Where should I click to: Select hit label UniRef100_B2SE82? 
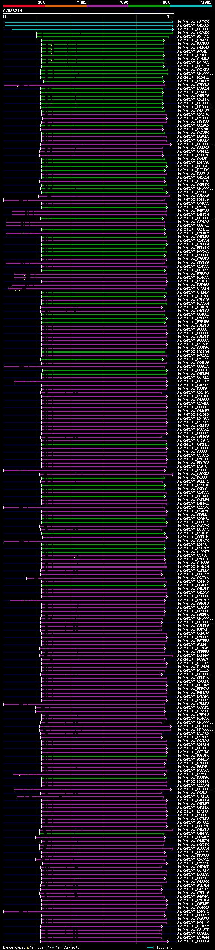193,44
